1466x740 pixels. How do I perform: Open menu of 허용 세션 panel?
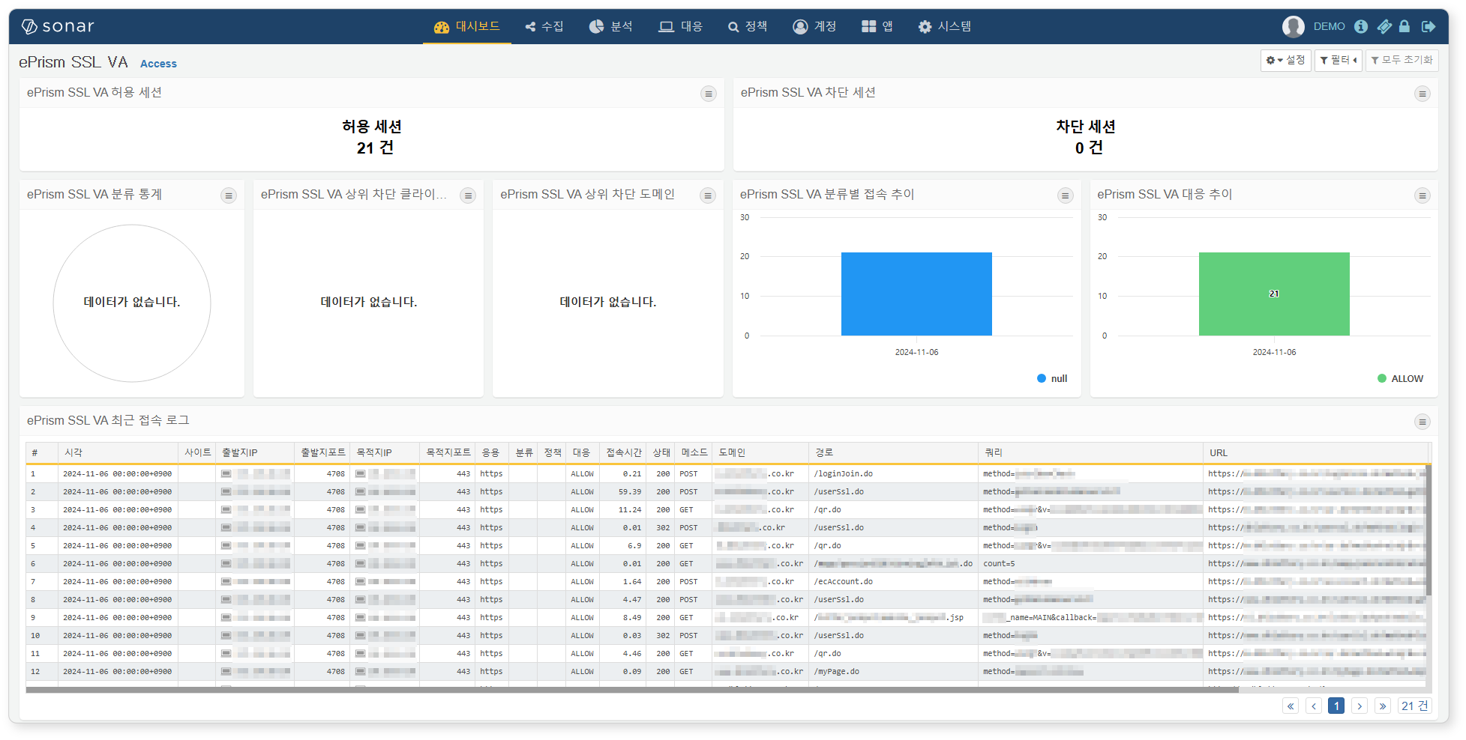click(708, 94)
